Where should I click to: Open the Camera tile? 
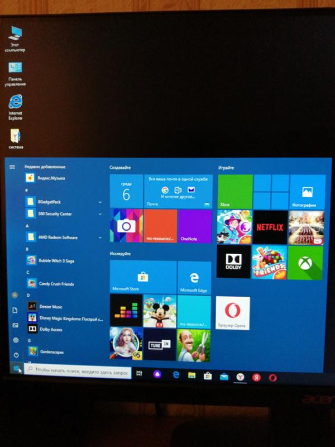[126, 226]
